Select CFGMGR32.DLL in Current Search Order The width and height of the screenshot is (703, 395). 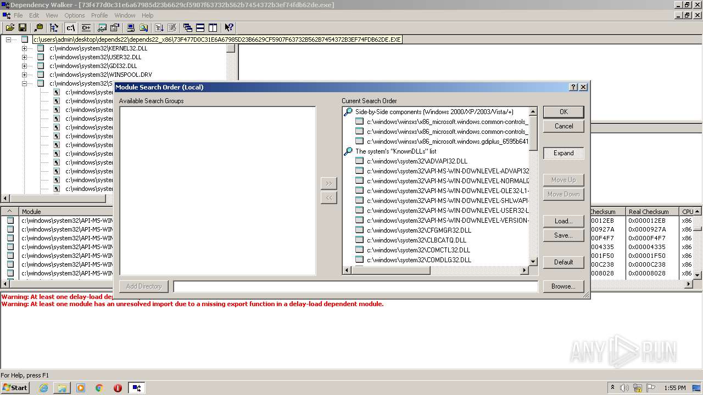(419, 230)
